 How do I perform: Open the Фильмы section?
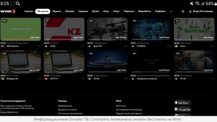(x=70, y=11)
